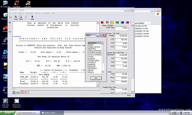This screenshot has width=192, height=115.
Task: Click the Body - BARGE Draft field
Action: pyautogui.click(x=121, y=28)
